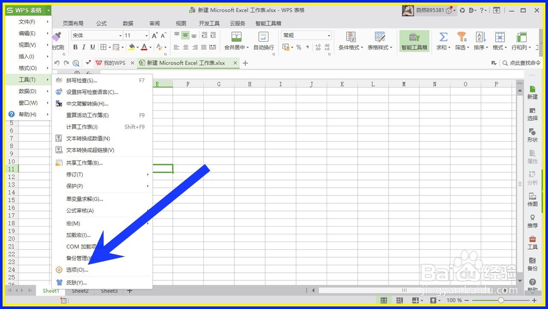Screen dimensions: 548x309
Task: Click the print preview magnifier icon
Action: tap(76, 63)
